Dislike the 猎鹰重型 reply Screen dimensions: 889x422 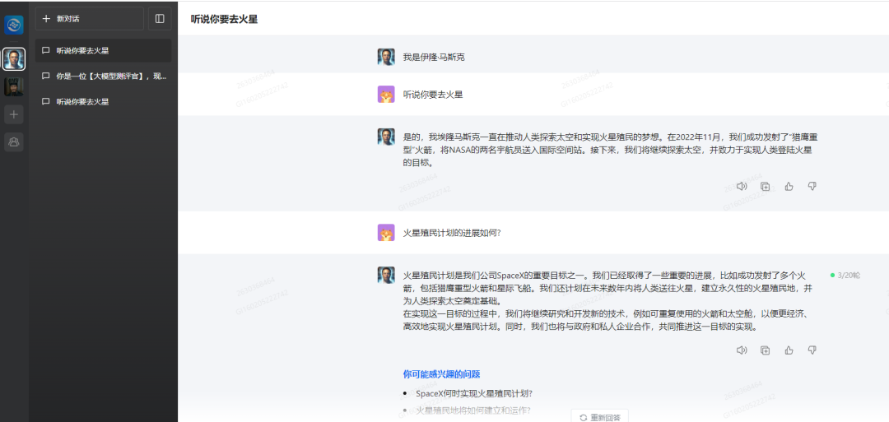[812, 186]
